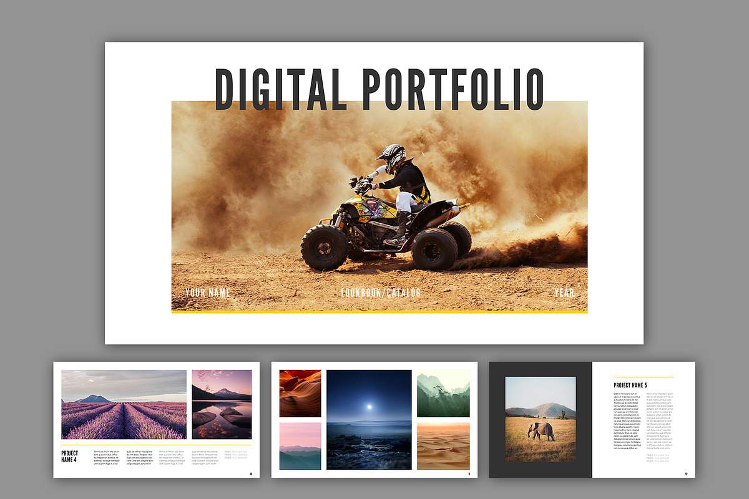This screenshot has height=499, width=749.
Task: Select the pink mountain lake reflection photo
Action: pos(222,404)
